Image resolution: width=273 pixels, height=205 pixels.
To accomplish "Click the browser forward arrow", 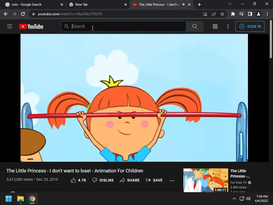I will [14, 14].
